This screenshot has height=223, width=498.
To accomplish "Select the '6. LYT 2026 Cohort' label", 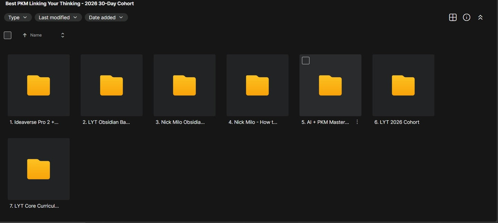I will pyautogui.click(x=397, y=122).
